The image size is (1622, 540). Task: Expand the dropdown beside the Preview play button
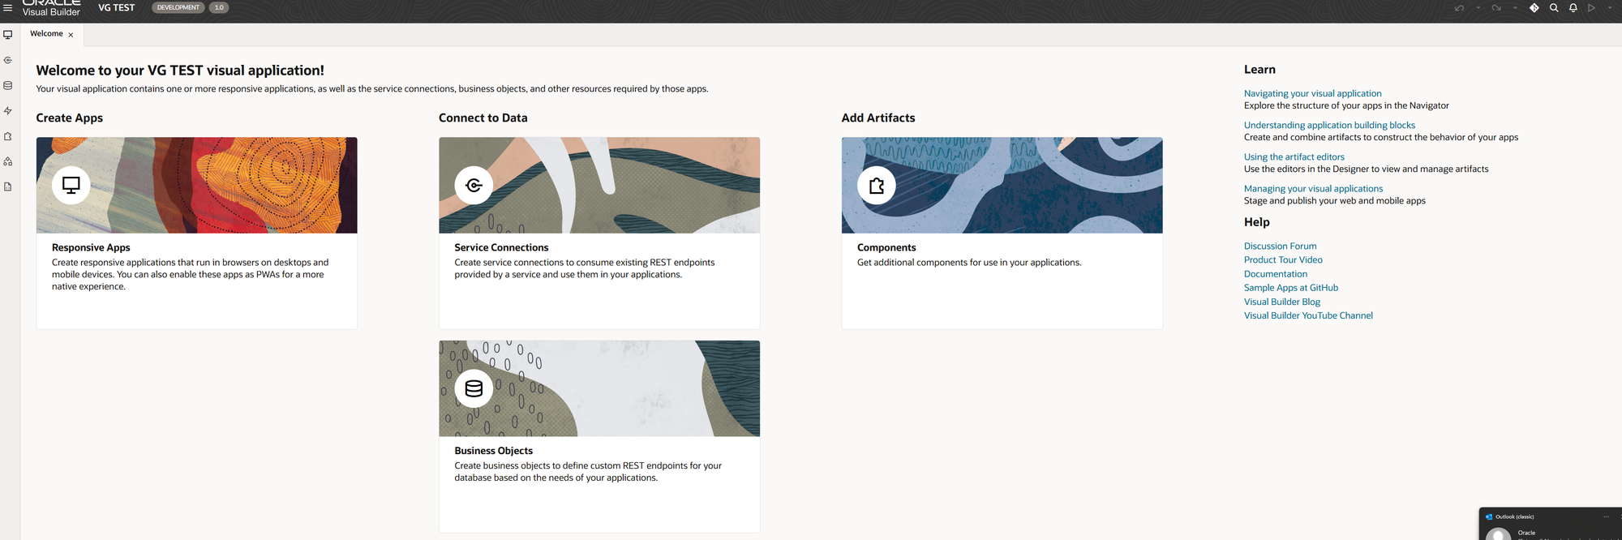tap(1610, 8)
